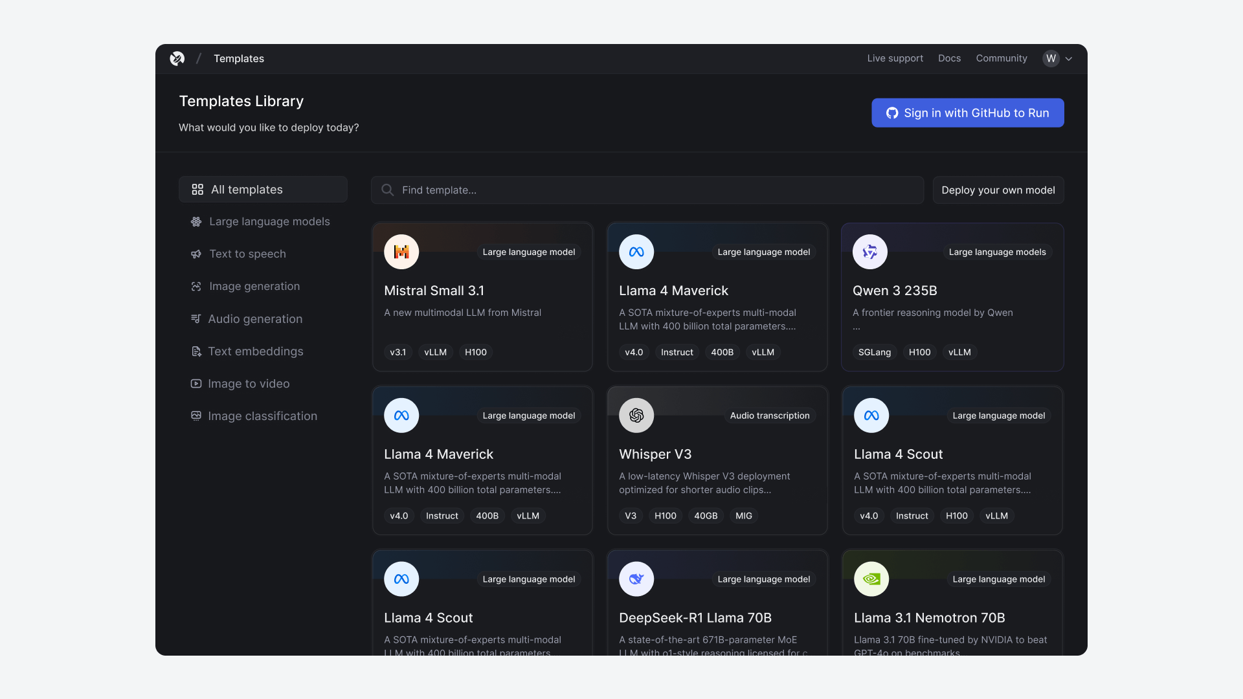
Task: Click the DeepSeek whale logo
Action: [636, 579]
